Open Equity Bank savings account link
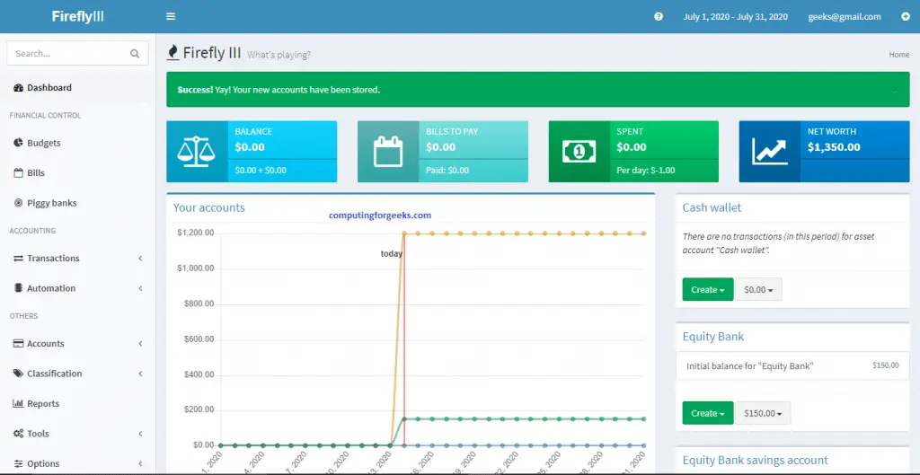Screen dimensions: 920x475 click(755, 461)
